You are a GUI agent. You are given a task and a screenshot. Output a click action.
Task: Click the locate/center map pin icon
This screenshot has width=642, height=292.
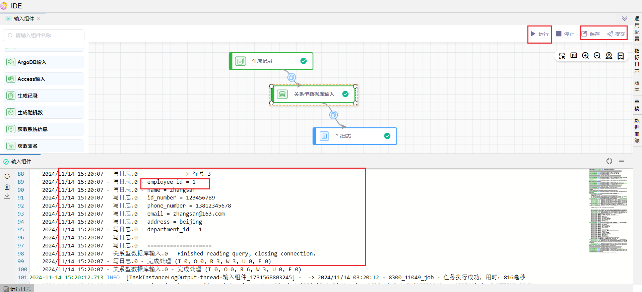point(609,56)
